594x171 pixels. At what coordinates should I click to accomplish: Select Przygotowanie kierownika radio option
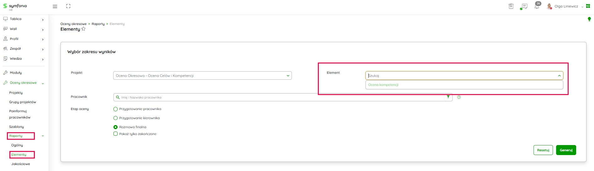[x=115, y=118]
